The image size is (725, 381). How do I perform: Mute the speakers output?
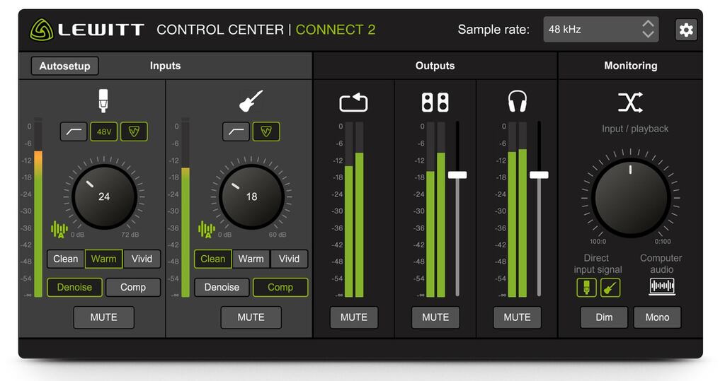(x=435, y=317)
